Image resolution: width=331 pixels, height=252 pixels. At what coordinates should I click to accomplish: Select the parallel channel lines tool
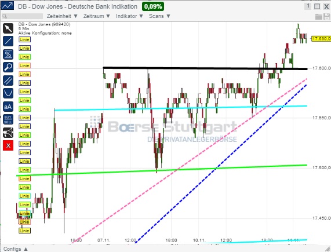(8, 81)
